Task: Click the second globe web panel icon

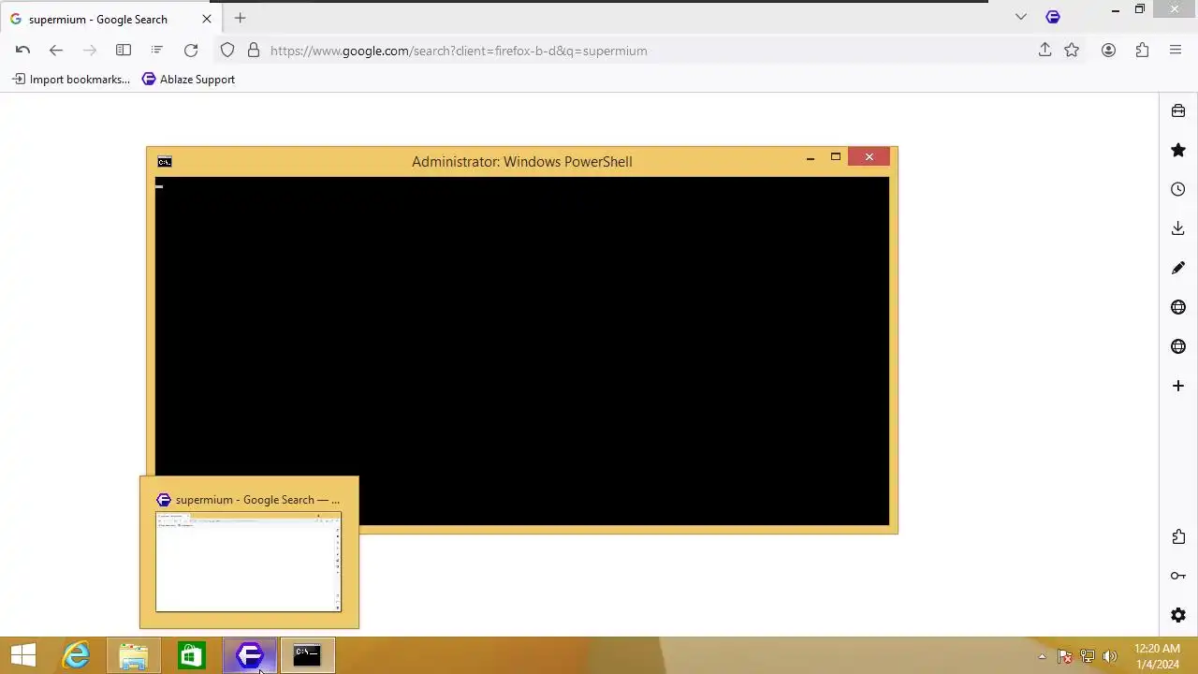Action: [x=1178, y=346]
